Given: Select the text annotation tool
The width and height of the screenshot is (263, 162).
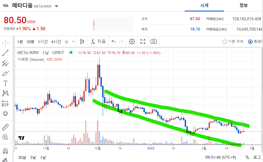Looking at the screenshot, I should 5,83.
